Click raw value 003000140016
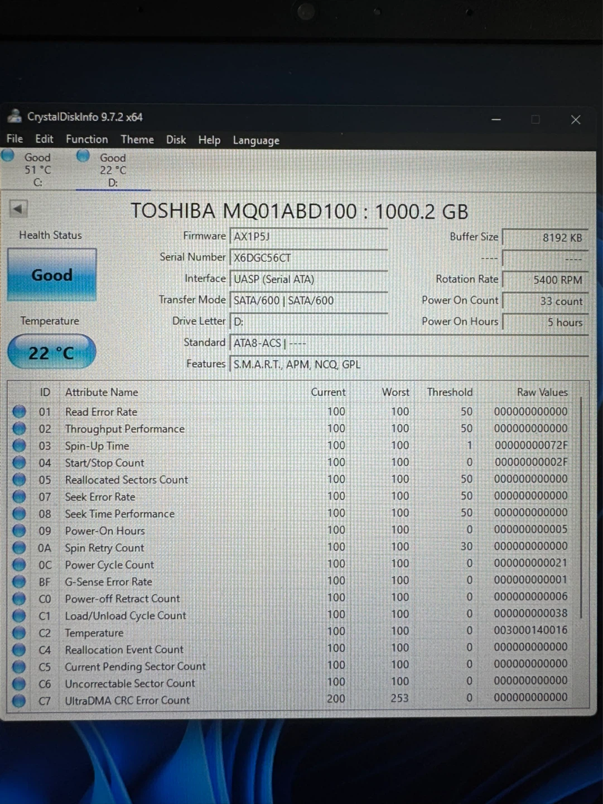This screenshot has width=603, height=804. pyautogui.click(x=530, y=630)
